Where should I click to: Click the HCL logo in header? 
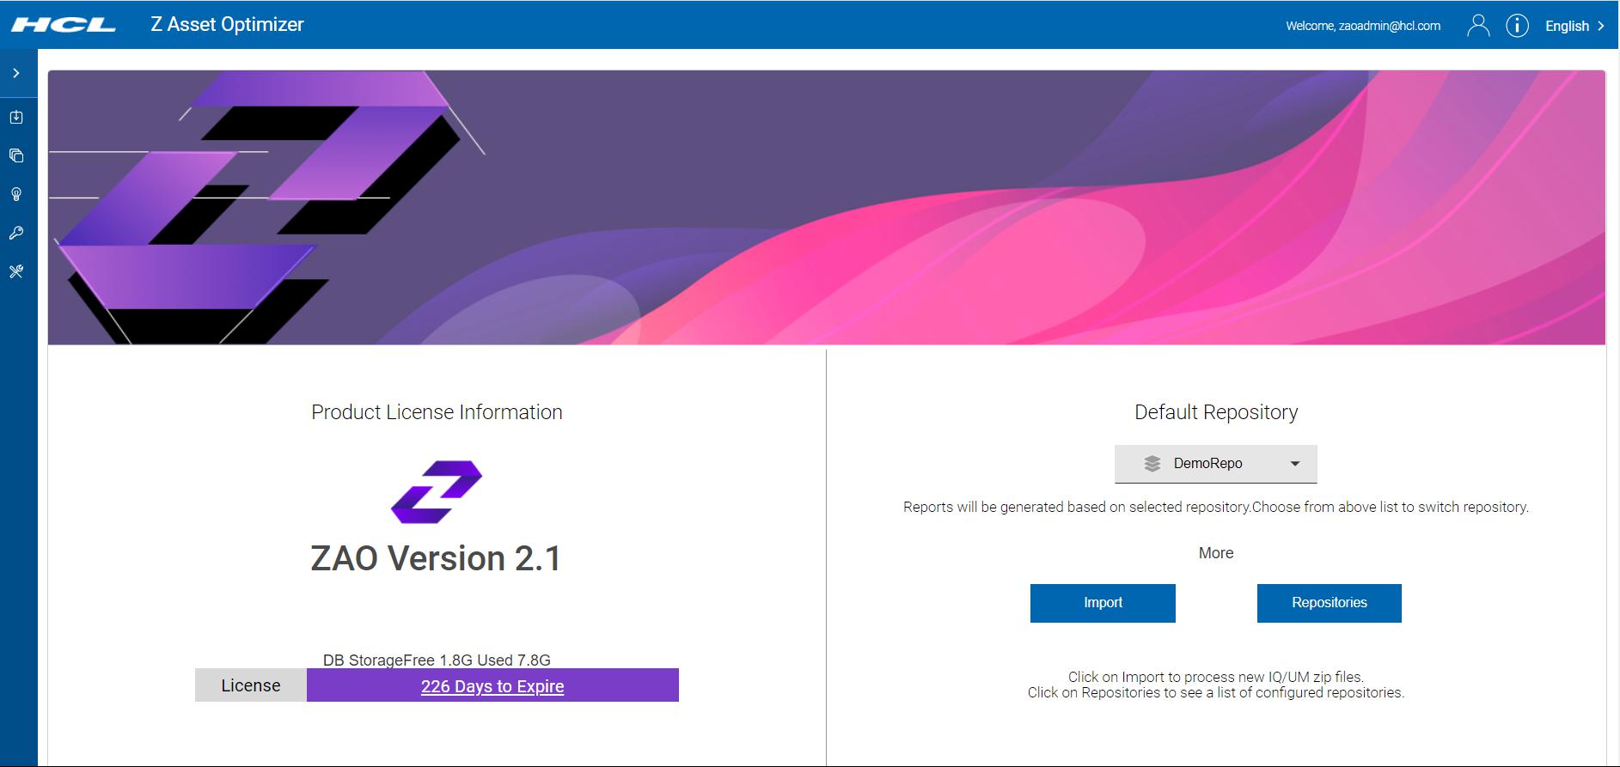coord(64,25)
